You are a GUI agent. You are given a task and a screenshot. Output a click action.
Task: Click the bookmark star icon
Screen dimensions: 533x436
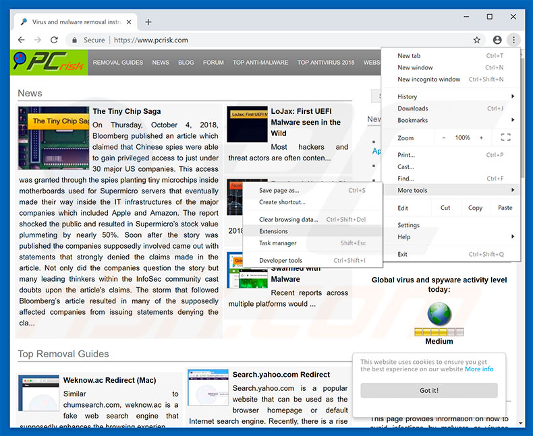pos(477,40)
